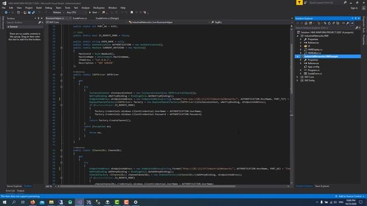Close the Toolbox panel
367x206 pixels.
42,18
